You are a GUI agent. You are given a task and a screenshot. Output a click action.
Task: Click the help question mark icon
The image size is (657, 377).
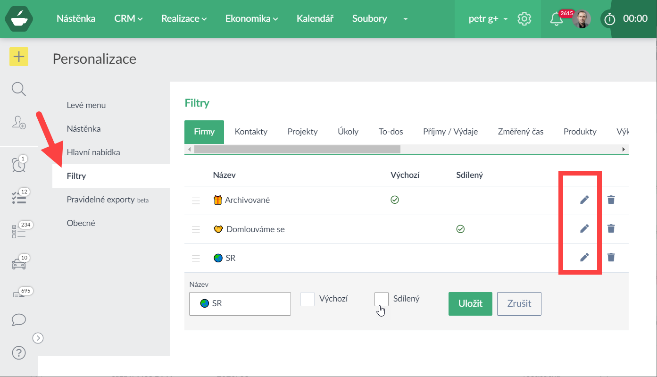pos(19,352)
